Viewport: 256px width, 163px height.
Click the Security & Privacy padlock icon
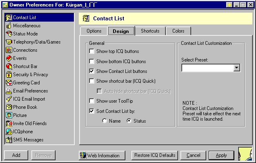[x=9, y=75]
